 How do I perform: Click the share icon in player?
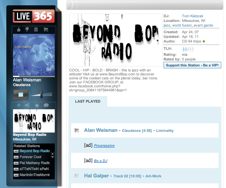pyautogui.click(x=27, y=105)
